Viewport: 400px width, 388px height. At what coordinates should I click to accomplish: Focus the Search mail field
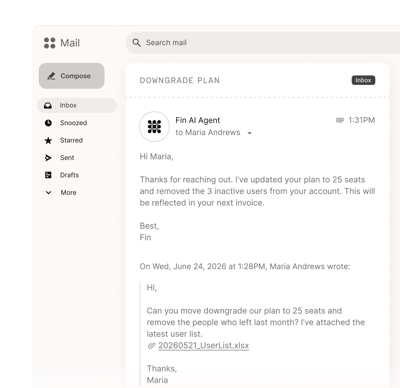(263, 43)
